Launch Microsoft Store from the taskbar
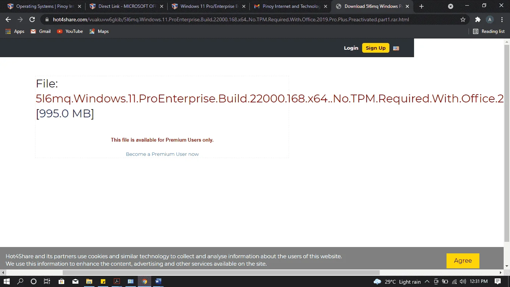 pos(62,281)
